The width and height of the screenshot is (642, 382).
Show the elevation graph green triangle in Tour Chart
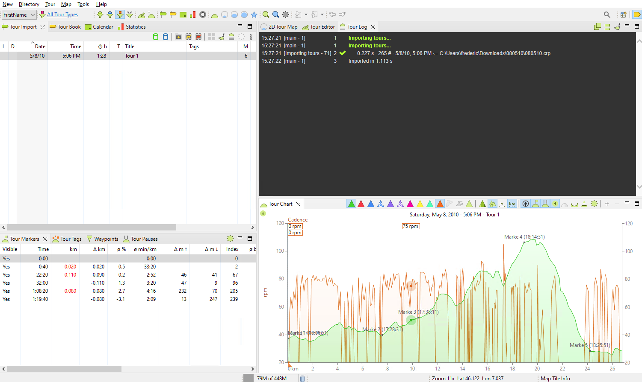(x=351, y=204)
